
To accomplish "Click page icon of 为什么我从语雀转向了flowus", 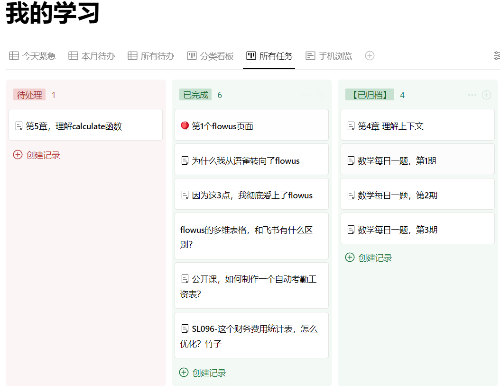I will 185,160.
